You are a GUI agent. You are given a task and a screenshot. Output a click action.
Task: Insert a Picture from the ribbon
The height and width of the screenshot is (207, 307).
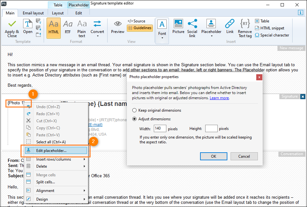click(178, 26)
